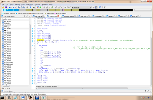Close the Functions window panel
Viewport: 153px width, 100px height.
pos(30,16)
